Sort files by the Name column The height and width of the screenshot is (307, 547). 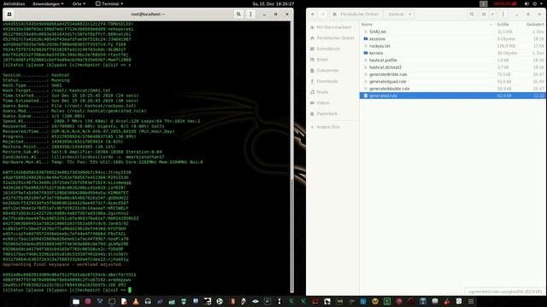pos(367,25)
